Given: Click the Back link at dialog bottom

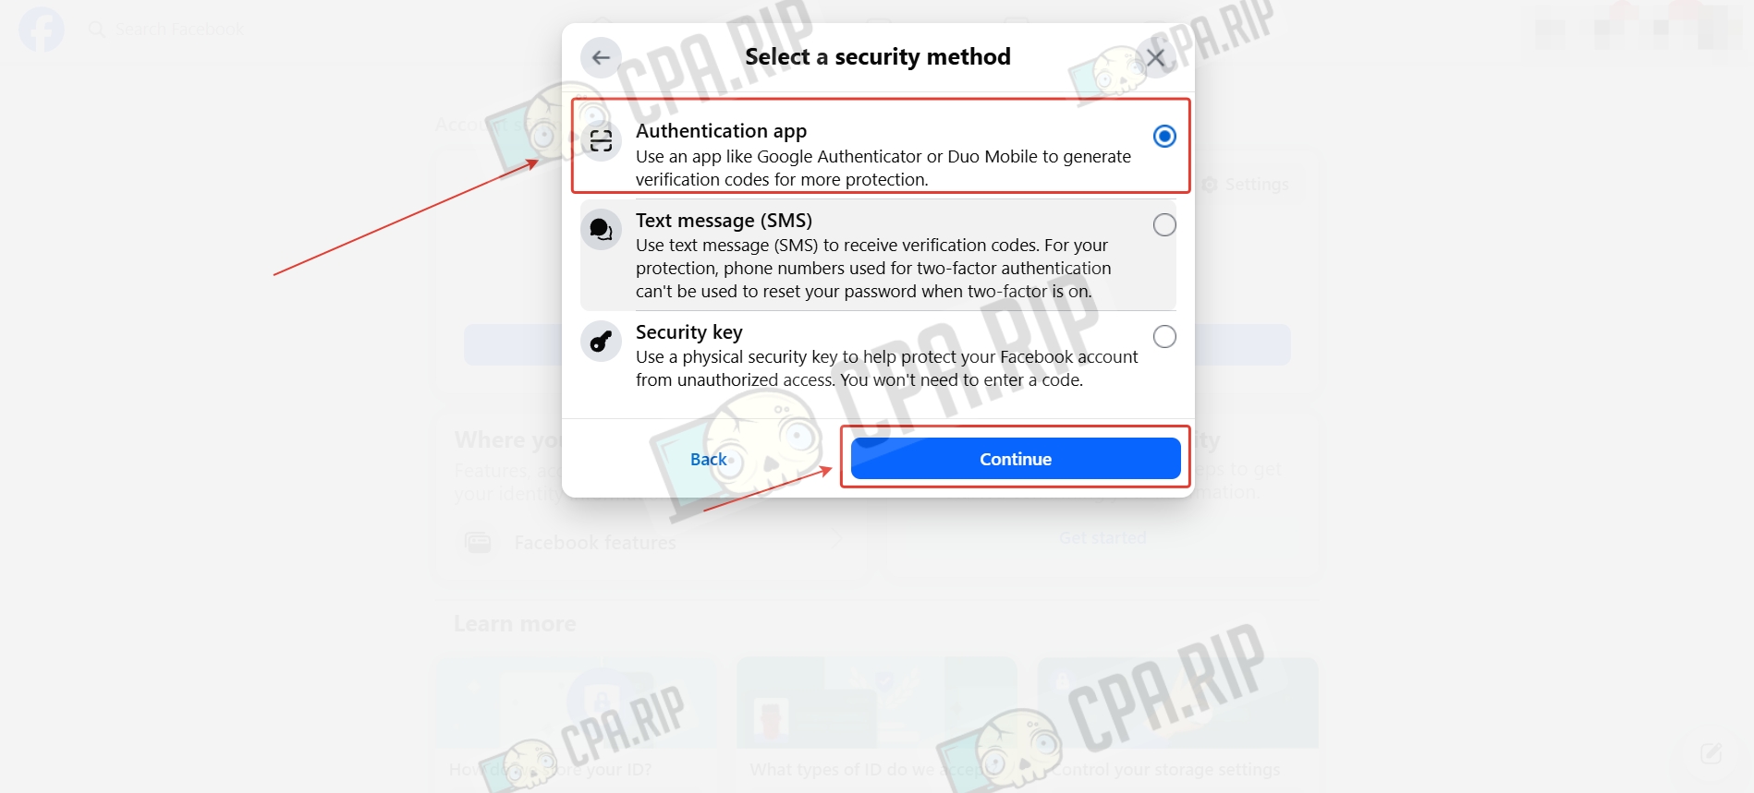Looking at the screenshot, I should pyautogui.click(x=709, y=459).
